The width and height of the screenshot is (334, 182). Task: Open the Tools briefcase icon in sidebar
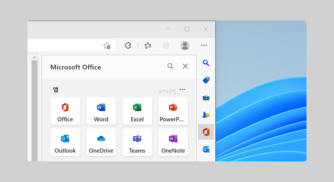pyautogui.click(x=206, y=97)
